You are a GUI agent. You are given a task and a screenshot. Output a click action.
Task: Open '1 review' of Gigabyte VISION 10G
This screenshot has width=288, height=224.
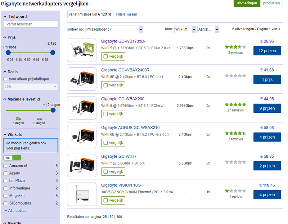pos(235,197)
